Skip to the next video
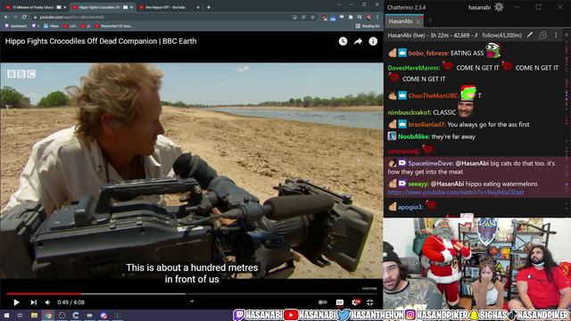571x321 pixels. (x=34, y=302)
